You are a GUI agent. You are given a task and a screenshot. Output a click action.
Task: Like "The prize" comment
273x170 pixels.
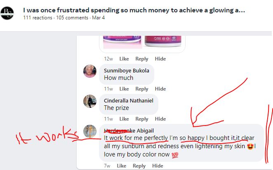tap(124, 119)
